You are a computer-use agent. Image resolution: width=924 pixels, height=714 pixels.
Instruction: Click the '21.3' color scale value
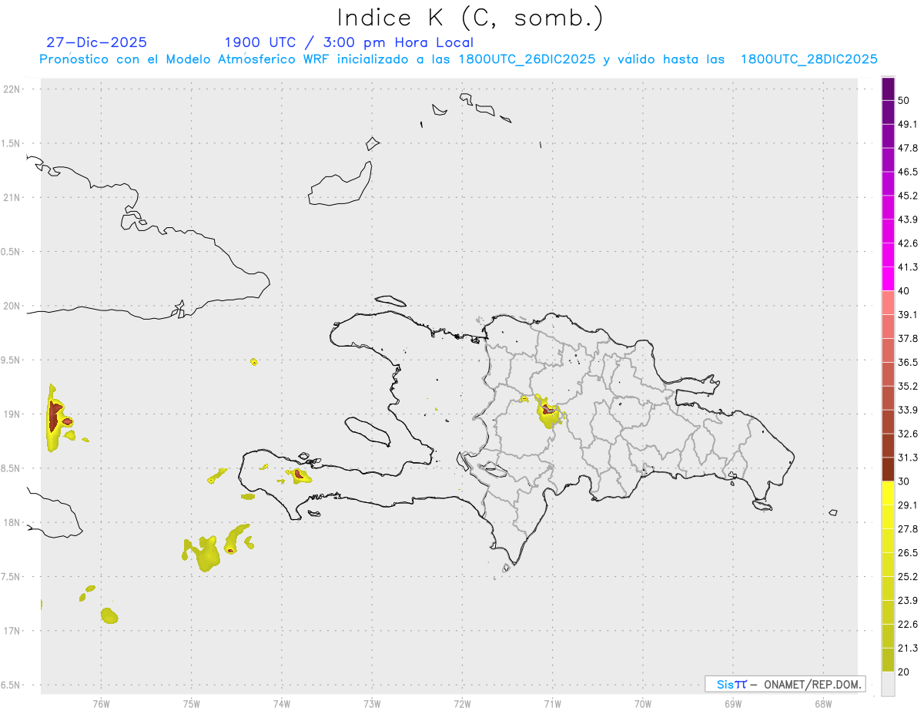point(909,649)
